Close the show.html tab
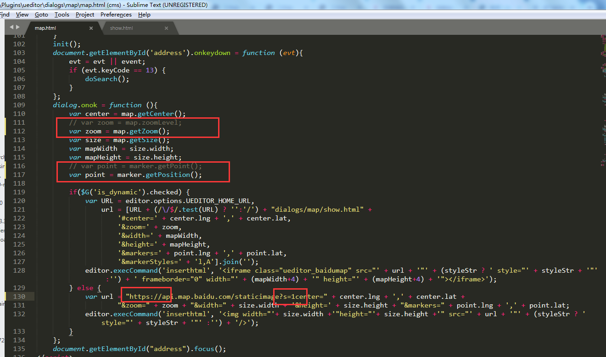 pyautogui.click(x=166, y=28)
